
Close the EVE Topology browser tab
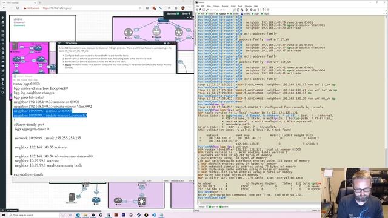point(35,2)
